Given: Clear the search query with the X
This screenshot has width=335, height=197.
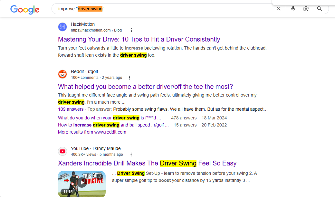Looking at the screenshot, I should pos(279,9).
